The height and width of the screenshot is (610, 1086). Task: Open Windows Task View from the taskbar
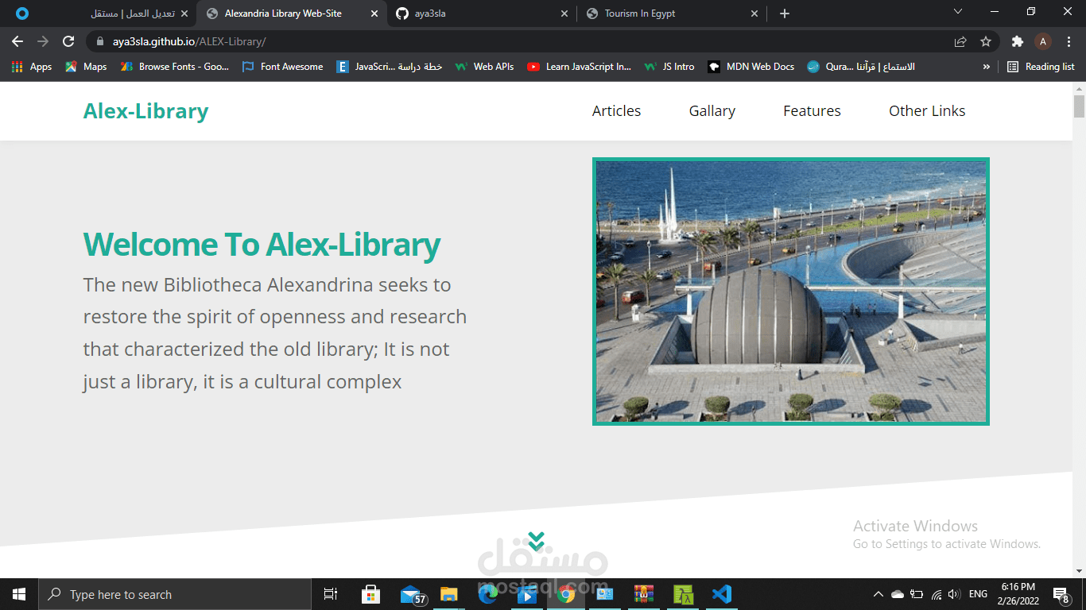[330, 594]
